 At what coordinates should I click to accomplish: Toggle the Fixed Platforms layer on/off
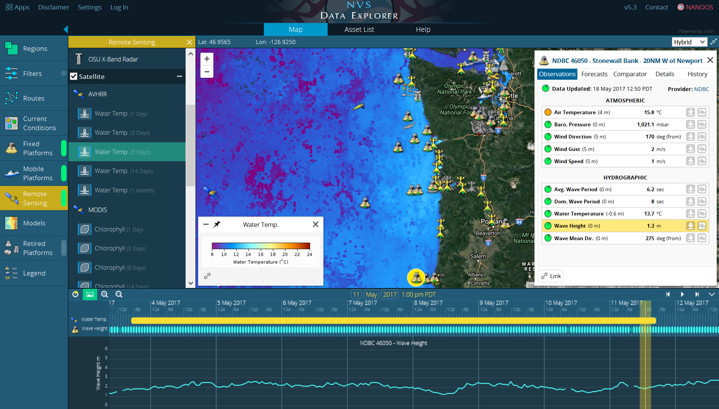pos(63,148)
